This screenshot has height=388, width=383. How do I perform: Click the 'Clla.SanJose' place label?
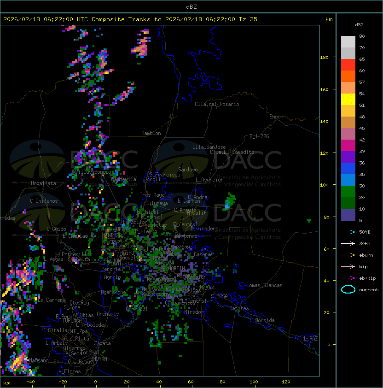tap(209, 147)
